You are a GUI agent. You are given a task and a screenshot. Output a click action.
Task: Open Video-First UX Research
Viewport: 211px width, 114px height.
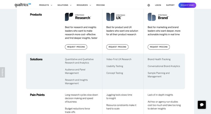pyautogui.click(x=119, y=59)
